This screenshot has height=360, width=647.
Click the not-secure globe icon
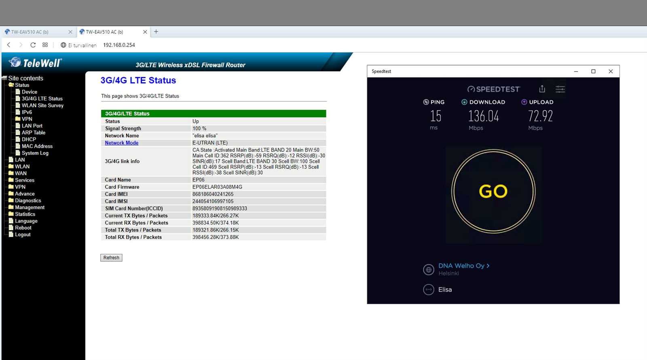[x=63, y=45]
